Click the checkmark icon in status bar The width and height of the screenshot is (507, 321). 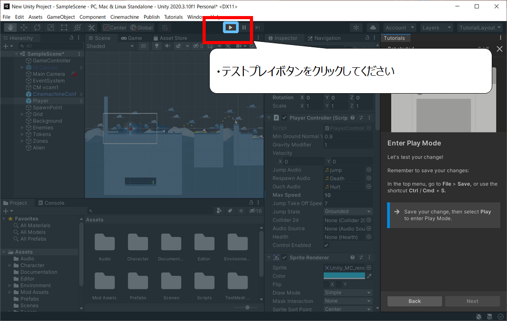pyautogui.click(x=501, y=317)
